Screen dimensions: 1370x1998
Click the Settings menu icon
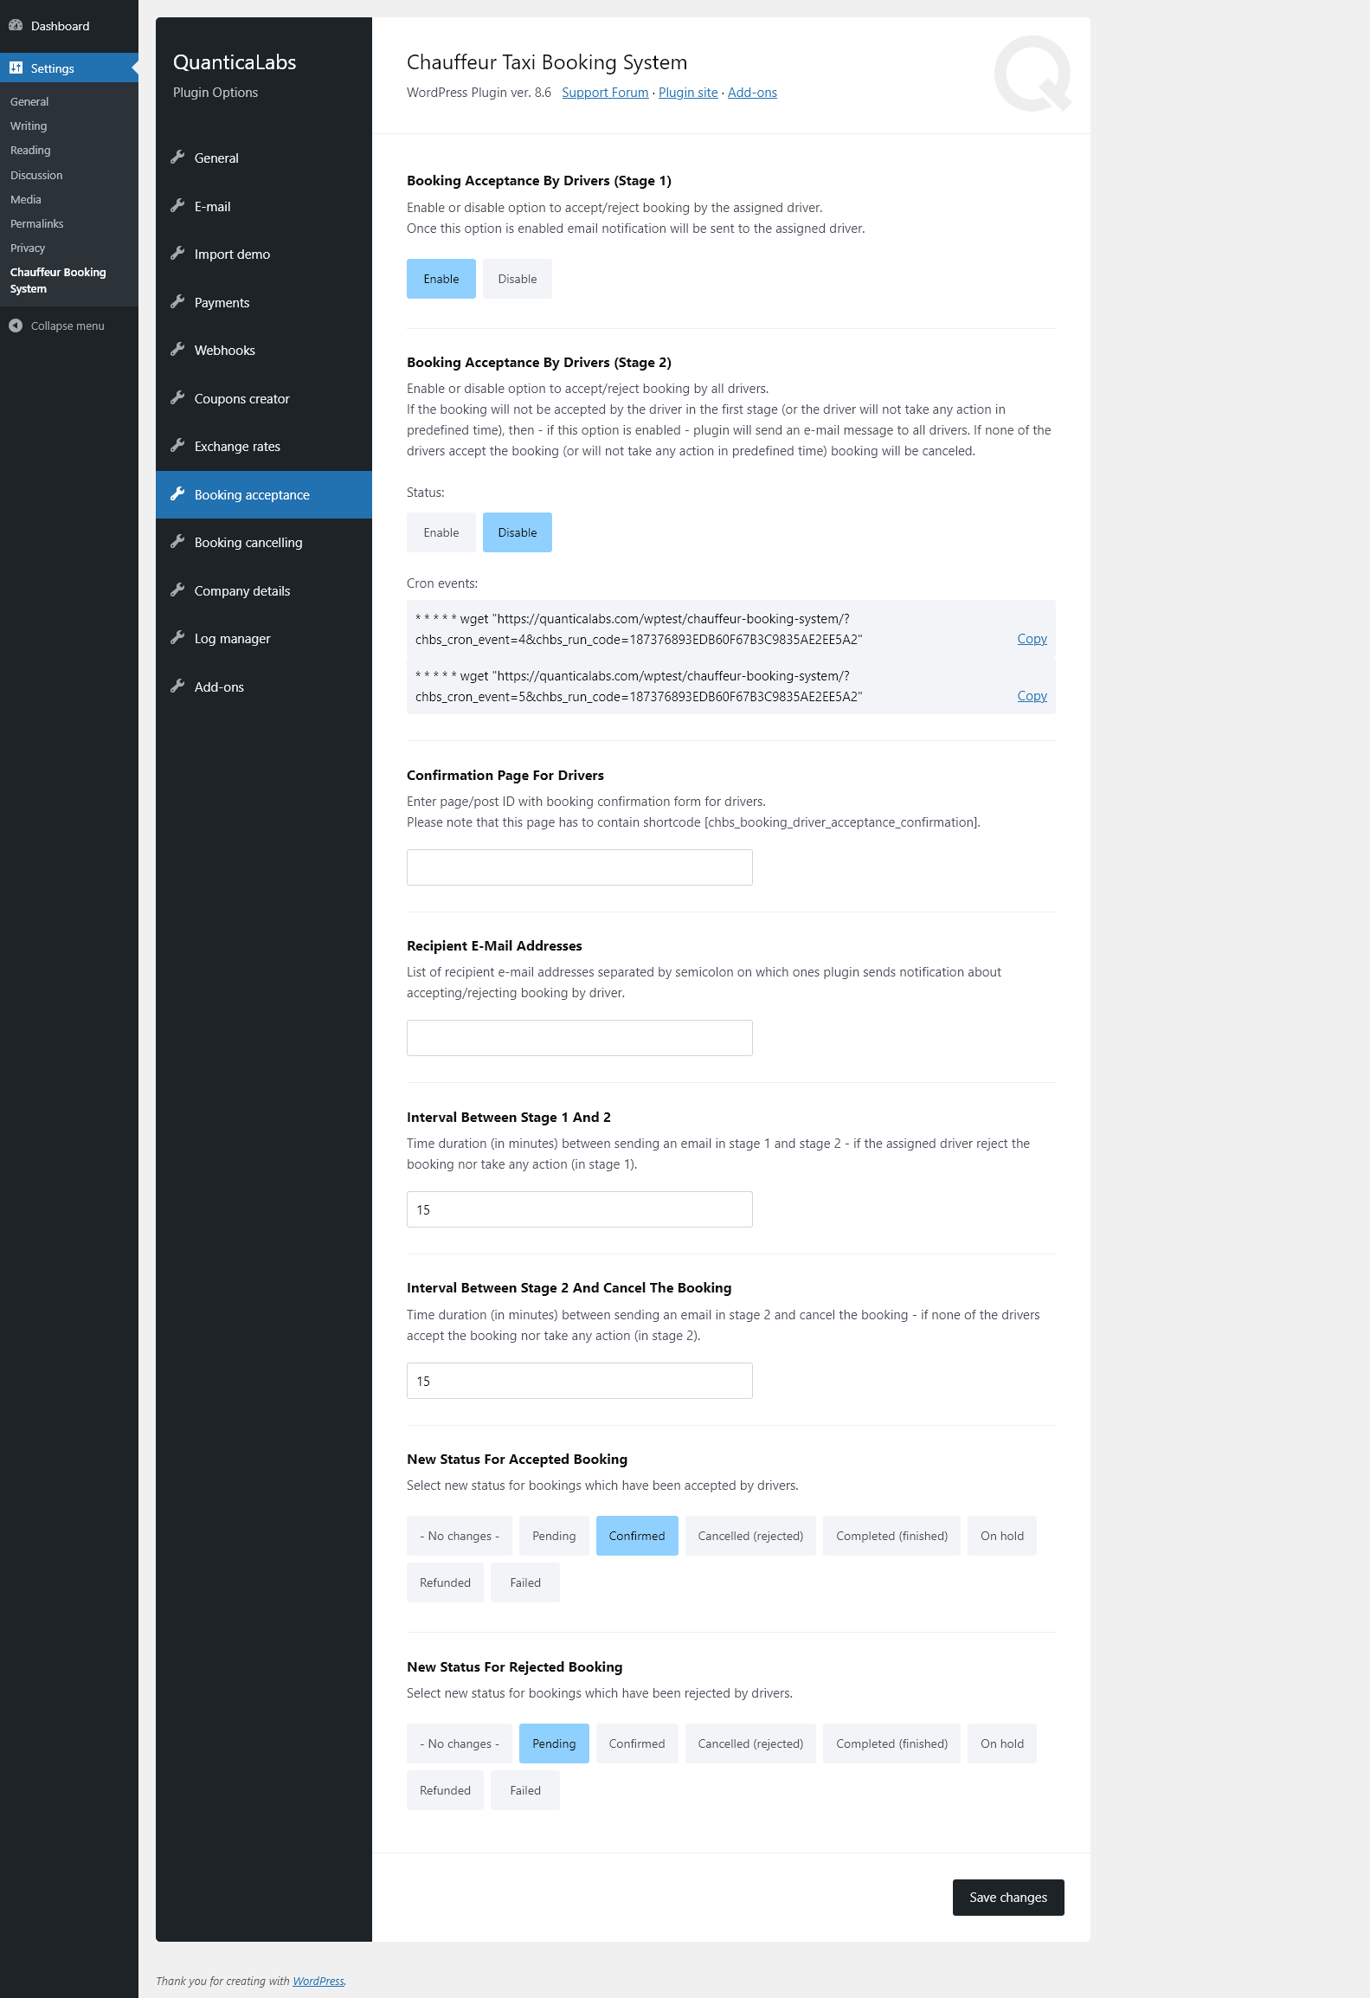16,68
